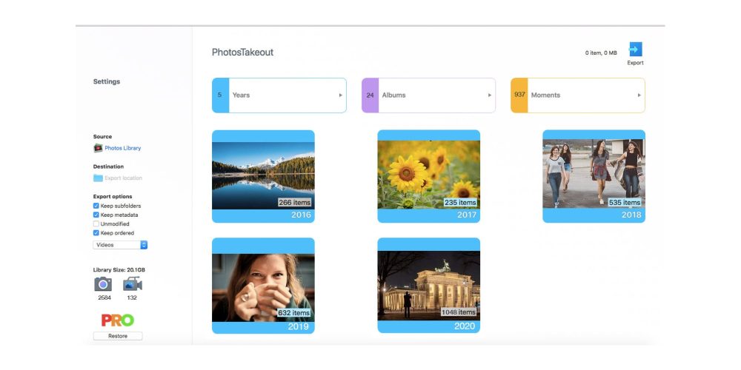Enable the Unmodified checkbox
Screen dimensions: 741x370
point(96,223)
